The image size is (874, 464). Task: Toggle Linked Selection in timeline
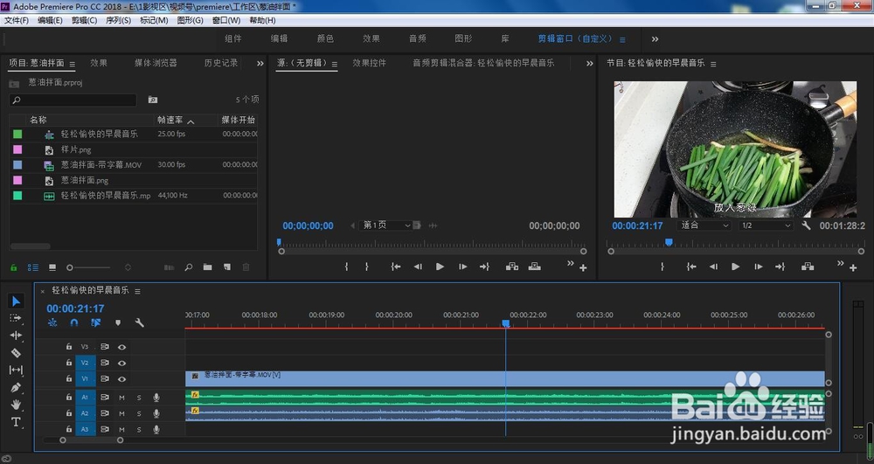95,322
